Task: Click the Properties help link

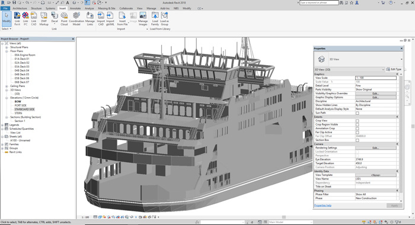Action: coord(323,205)
